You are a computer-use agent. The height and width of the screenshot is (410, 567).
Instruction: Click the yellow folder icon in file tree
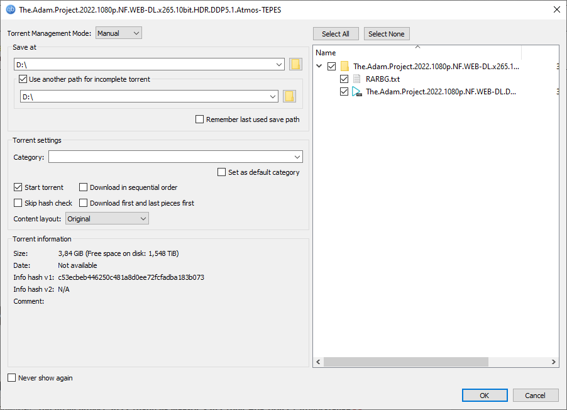coord(344,66)
